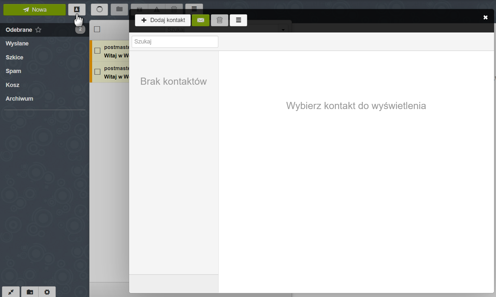Click Dodaj kontakt button

click(163, 20)
